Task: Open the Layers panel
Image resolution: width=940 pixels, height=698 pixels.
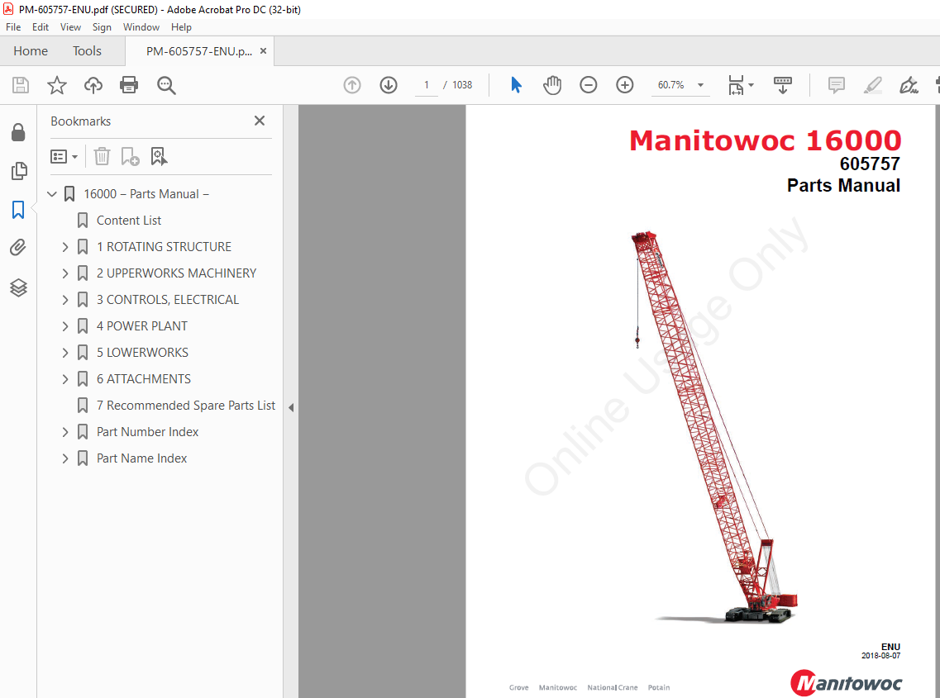Action: click(18, 287)
